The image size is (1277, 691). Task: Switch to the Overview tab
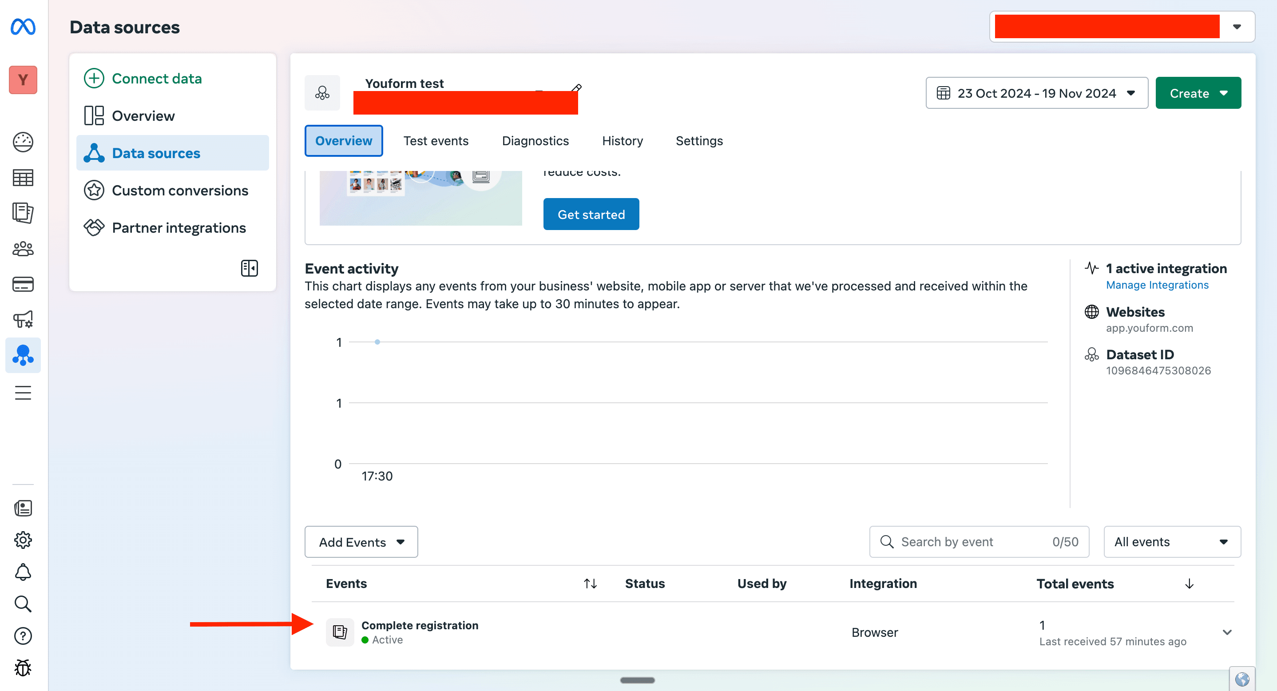click(x=344, y=141)
